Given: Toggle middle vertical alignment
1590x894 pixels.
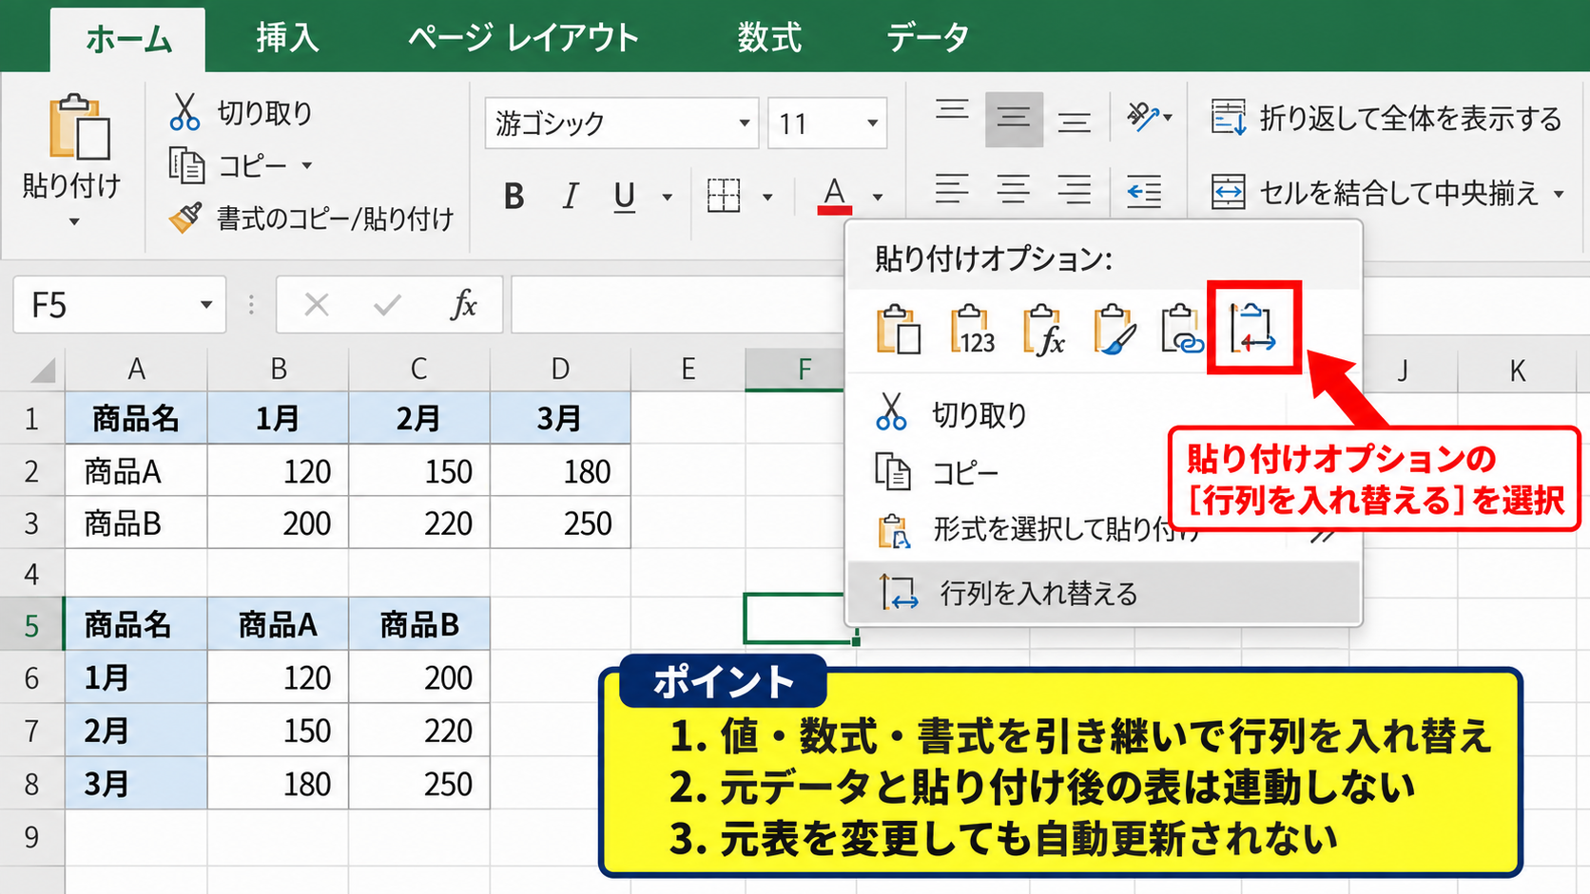Looking at the screenshot, I should tap(1014, 119).
